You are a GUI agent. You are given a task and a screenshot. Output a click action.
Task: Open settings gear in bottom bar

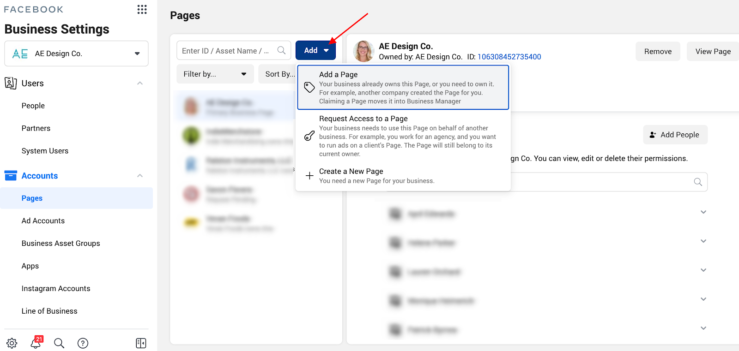click(12, 343)
